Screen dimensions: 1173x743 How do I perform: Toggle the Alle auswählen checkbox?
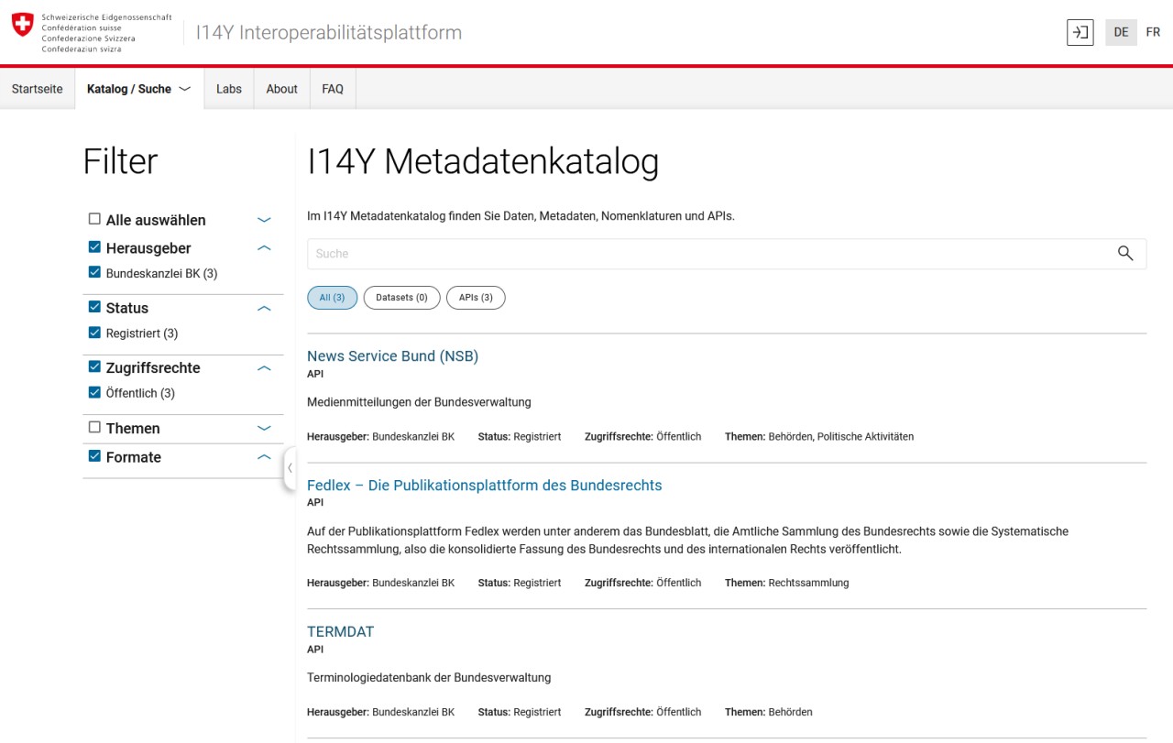coord(94,219)
